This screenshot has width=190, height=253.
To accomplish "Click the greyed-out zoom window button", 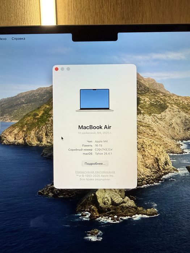I will pos(68,69).
